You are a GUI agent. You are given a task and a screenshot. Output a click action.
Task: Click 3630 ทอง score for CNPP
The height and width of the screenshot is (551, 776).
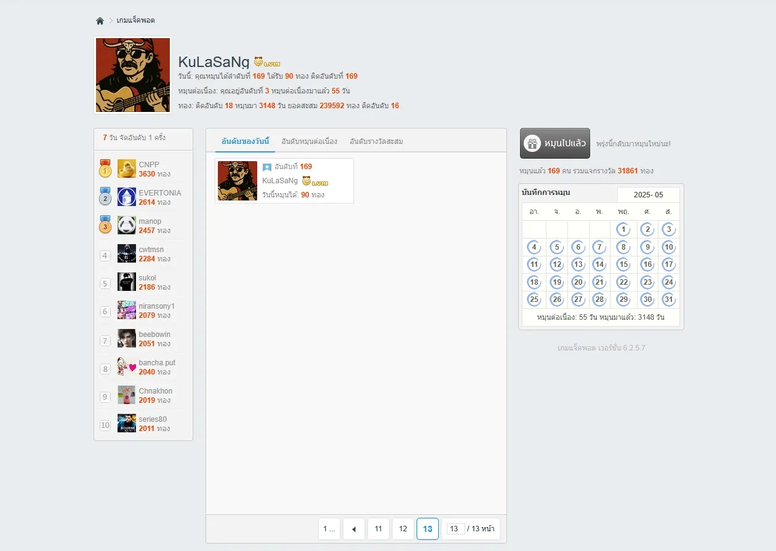(154, 174)
